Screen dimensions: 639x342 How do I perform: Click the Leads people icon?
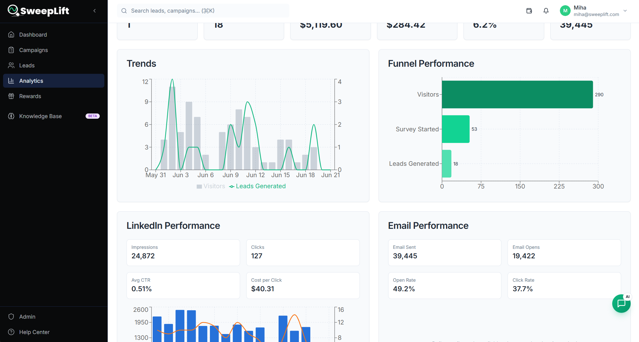click(x=11, y=66)
